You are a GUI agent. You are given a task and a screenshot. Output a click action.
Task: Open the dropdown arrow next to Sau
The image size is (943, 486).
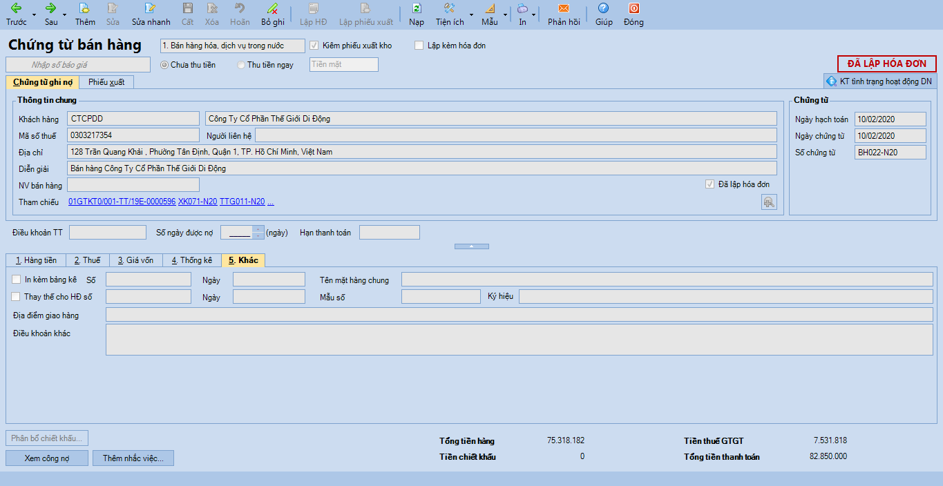tap(65, 14)
